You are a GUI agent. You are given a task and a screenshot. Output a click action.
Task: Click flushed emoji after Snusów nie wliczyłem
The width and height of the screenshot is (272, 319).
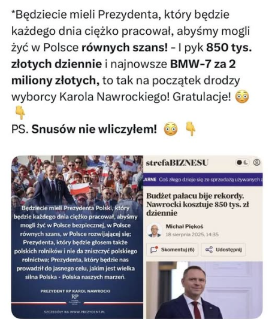click(x=171, y=129)
